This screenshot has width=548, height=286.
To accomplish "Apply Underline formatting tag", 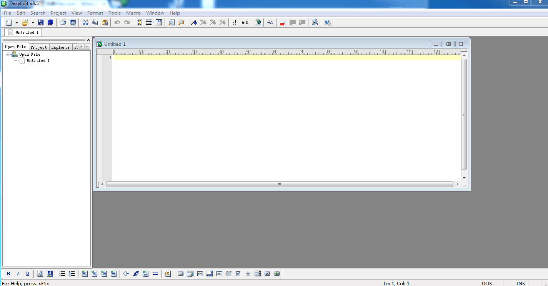I will coord(27,274).
